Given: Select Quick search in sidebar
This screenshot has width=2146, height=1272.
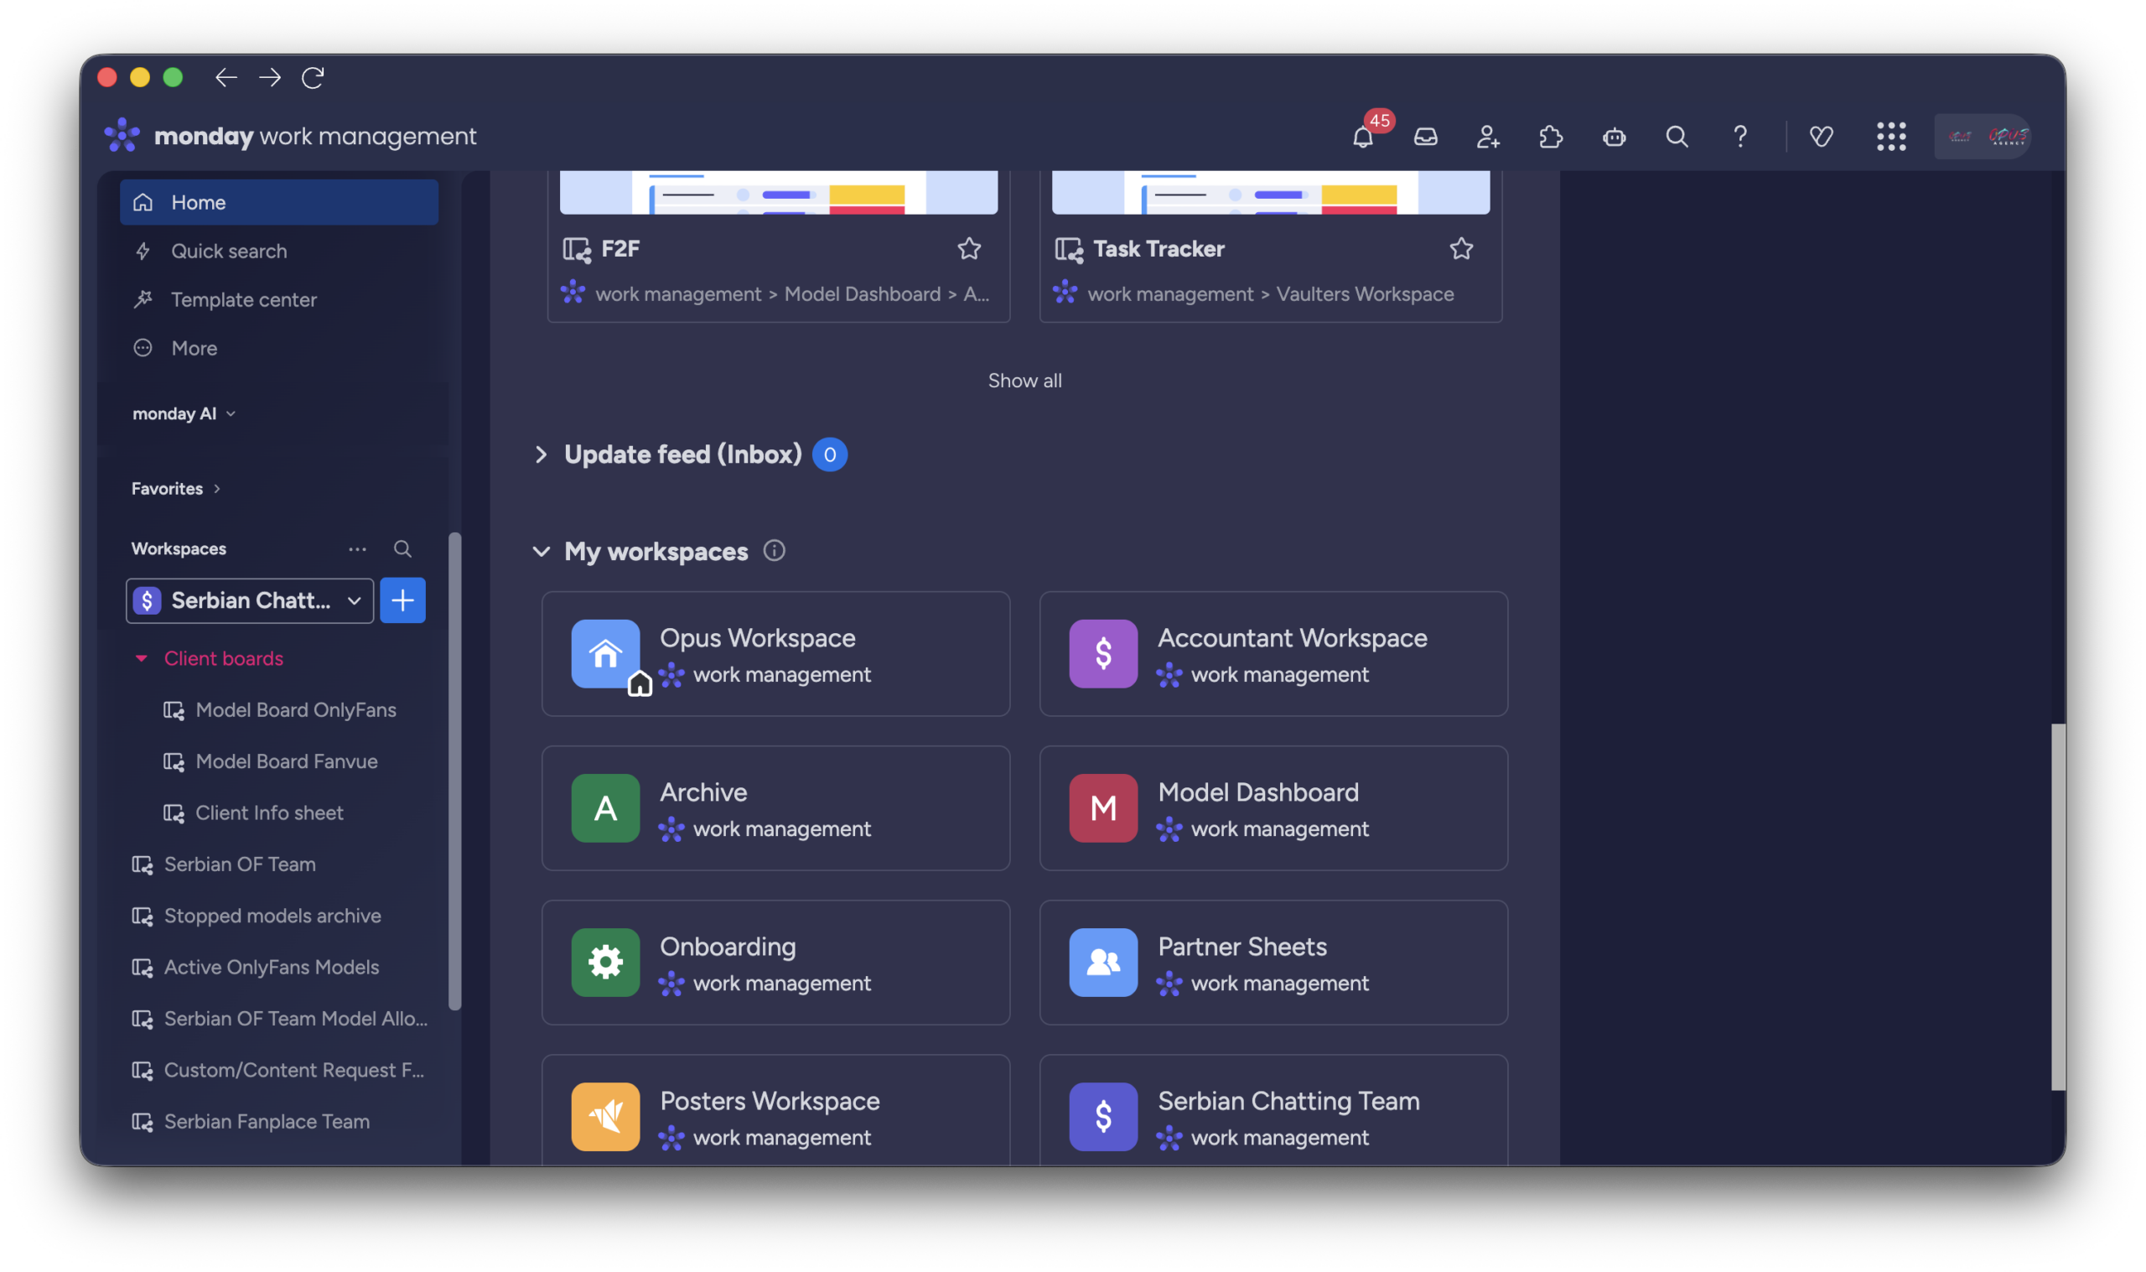Looking at the screenshot, I should point(229,252).
